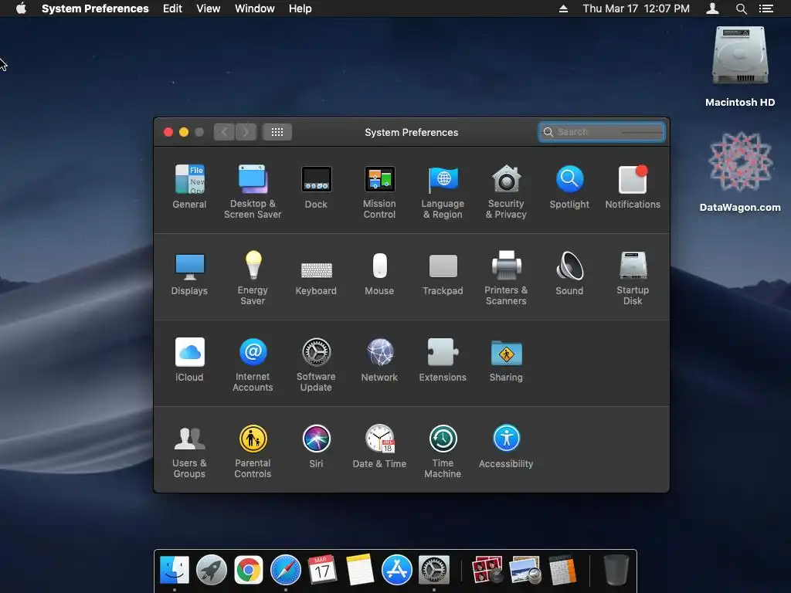Open Mouse preferences

(x=379, y=273)
